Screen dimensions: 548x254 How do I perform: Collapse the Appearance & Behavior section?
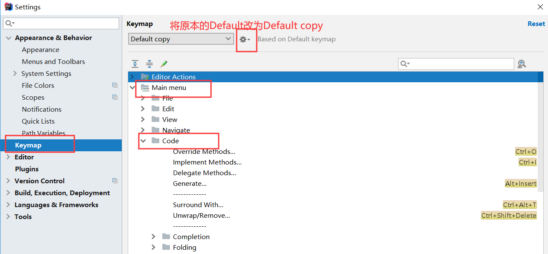click(9, 38)
